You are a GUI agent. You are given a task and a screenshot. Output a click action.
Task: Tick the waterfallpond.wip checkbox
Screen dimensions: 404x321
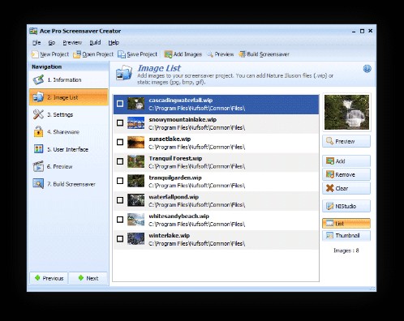click(120, 200)
